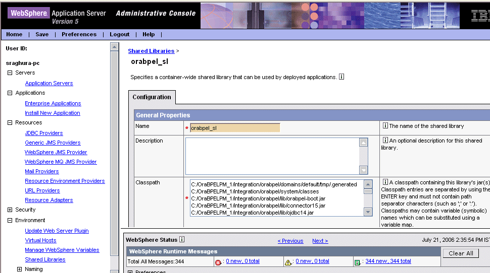Viewport: 490px width, 273px height.
Task: Expand the Naming tree node
Action: click(19, 269)
